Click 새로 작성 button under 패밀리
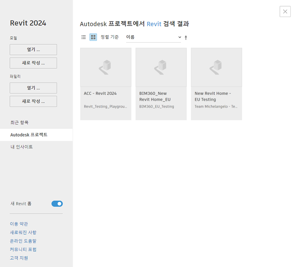 point(33,101)
